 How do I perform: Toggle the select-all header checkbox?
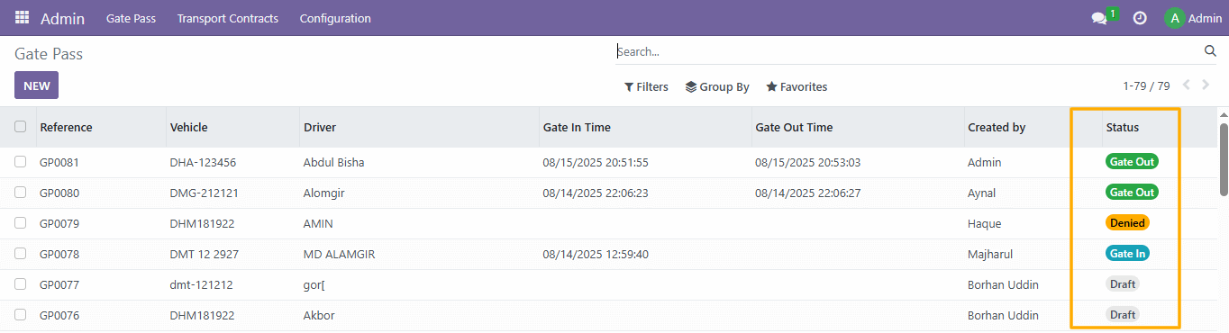coord(20,127)
